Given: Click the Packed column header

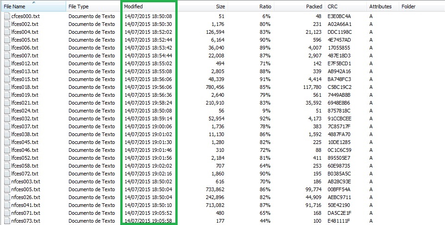Looking at the screenshot, I should [314, 6].
